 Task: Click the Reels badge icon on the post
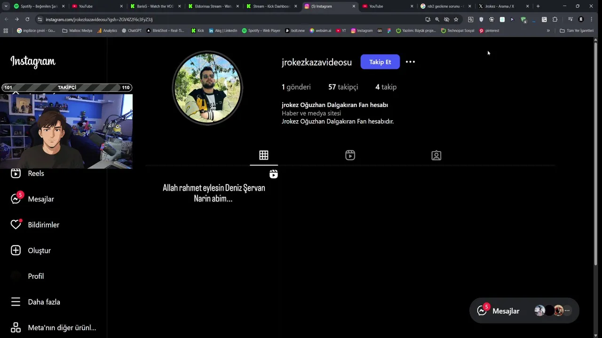pyautogui.click(x=274, y=174)
